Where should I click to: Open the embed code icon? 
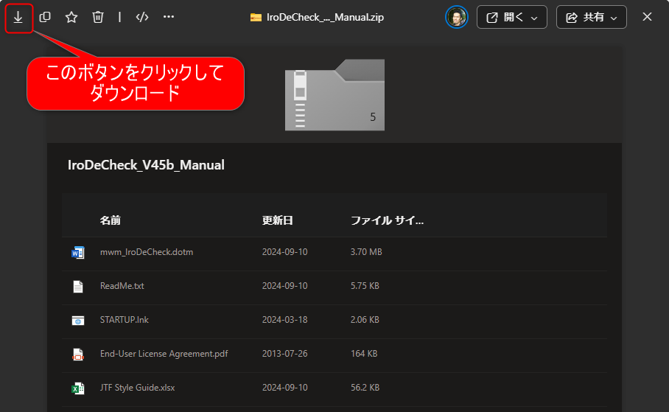coord(142,17)
